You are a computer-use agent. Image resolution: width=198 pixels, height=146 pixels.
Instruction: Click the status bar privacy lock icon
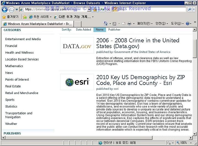[169, 143]
